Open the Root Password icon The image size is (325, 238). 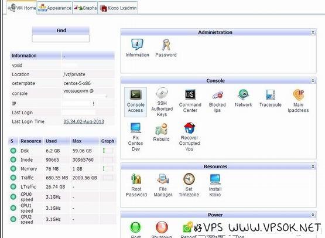[136, 179]
